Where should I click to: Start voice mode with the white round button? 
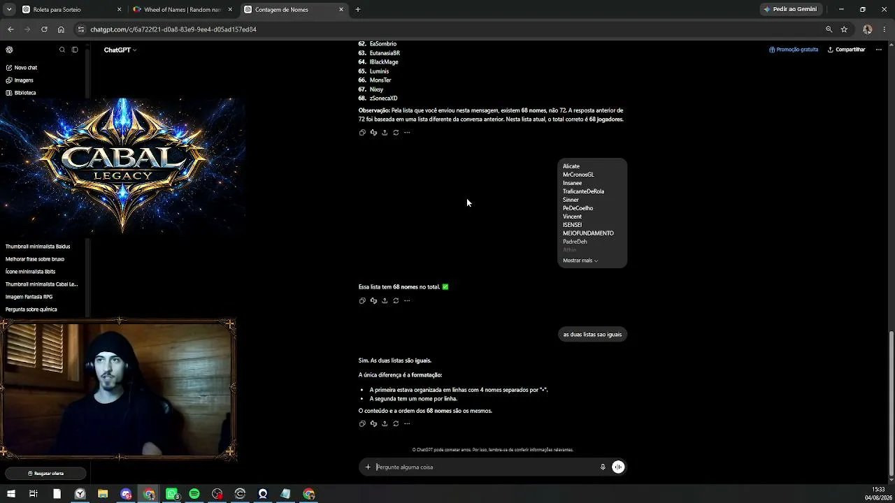tap(618, 467)
